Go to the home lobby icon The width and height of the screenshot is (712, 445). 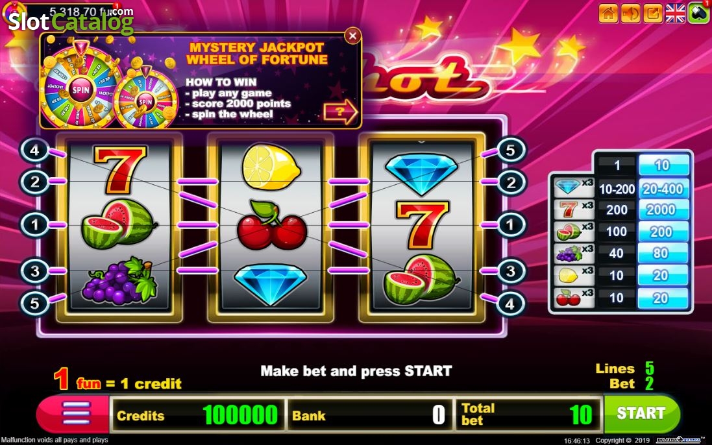tap(608, 13)
